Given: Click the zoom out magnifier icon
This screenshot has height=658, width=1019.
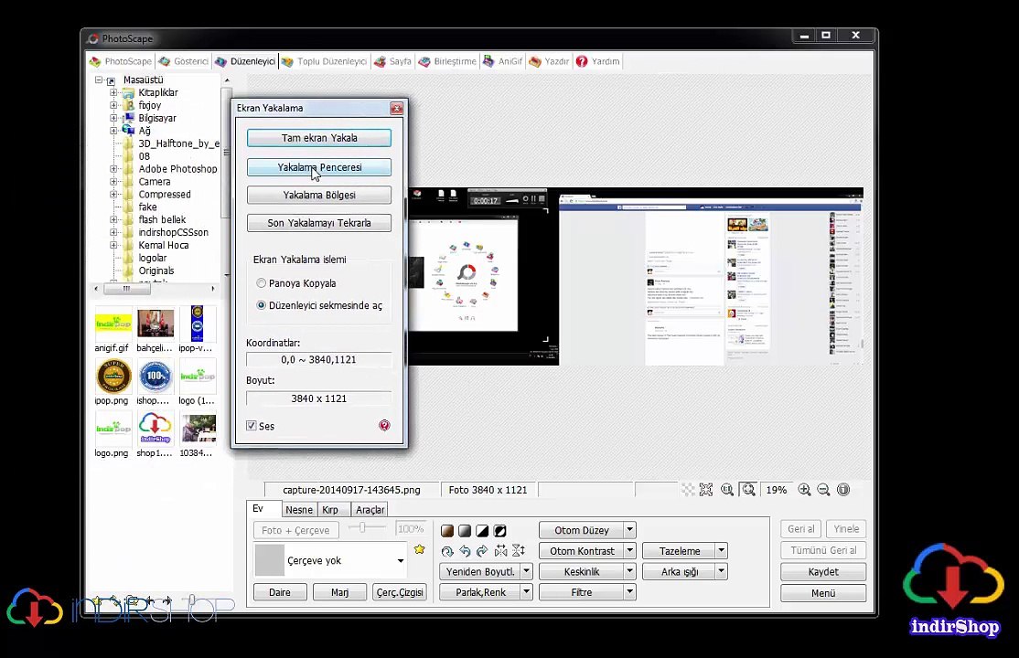Looking at the screenshot, I should [x=823, y=490].
